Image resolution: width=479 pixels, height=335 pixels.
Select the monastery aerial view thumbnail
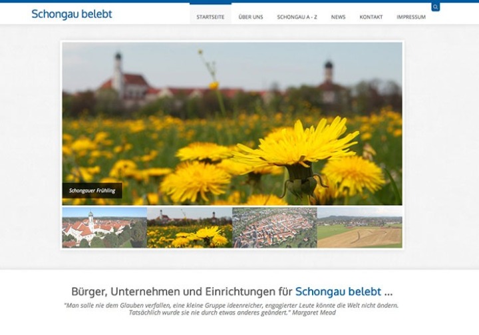(104, 227)
